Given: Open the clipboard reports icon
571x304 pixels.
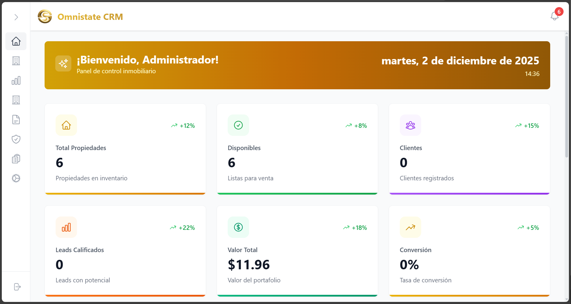Looking at the screenshot, I should [16, 159].
